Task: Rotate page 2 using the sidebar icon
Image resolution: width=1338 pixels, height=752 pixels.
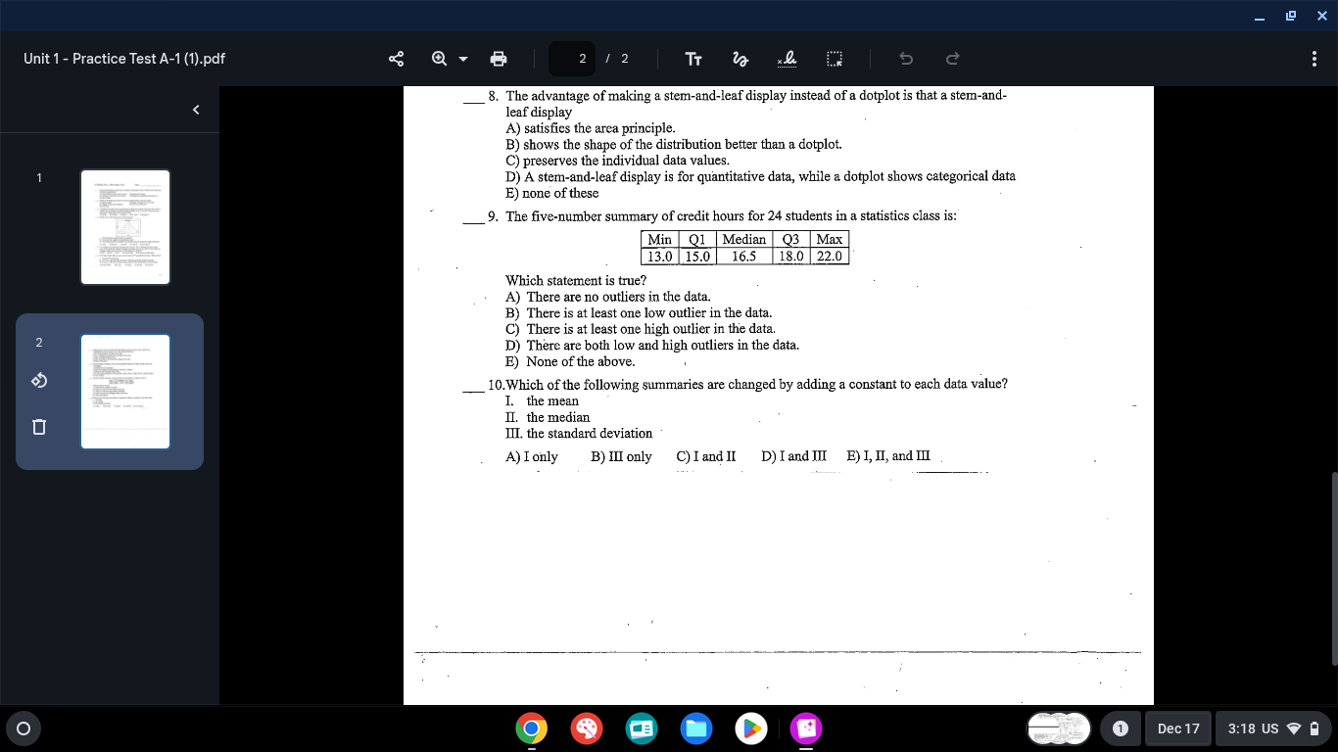Action: [39, 380]
